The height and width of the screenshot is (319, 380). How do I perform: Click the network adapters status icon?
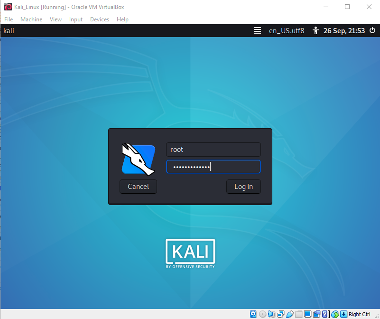click(x=280, y=314)
